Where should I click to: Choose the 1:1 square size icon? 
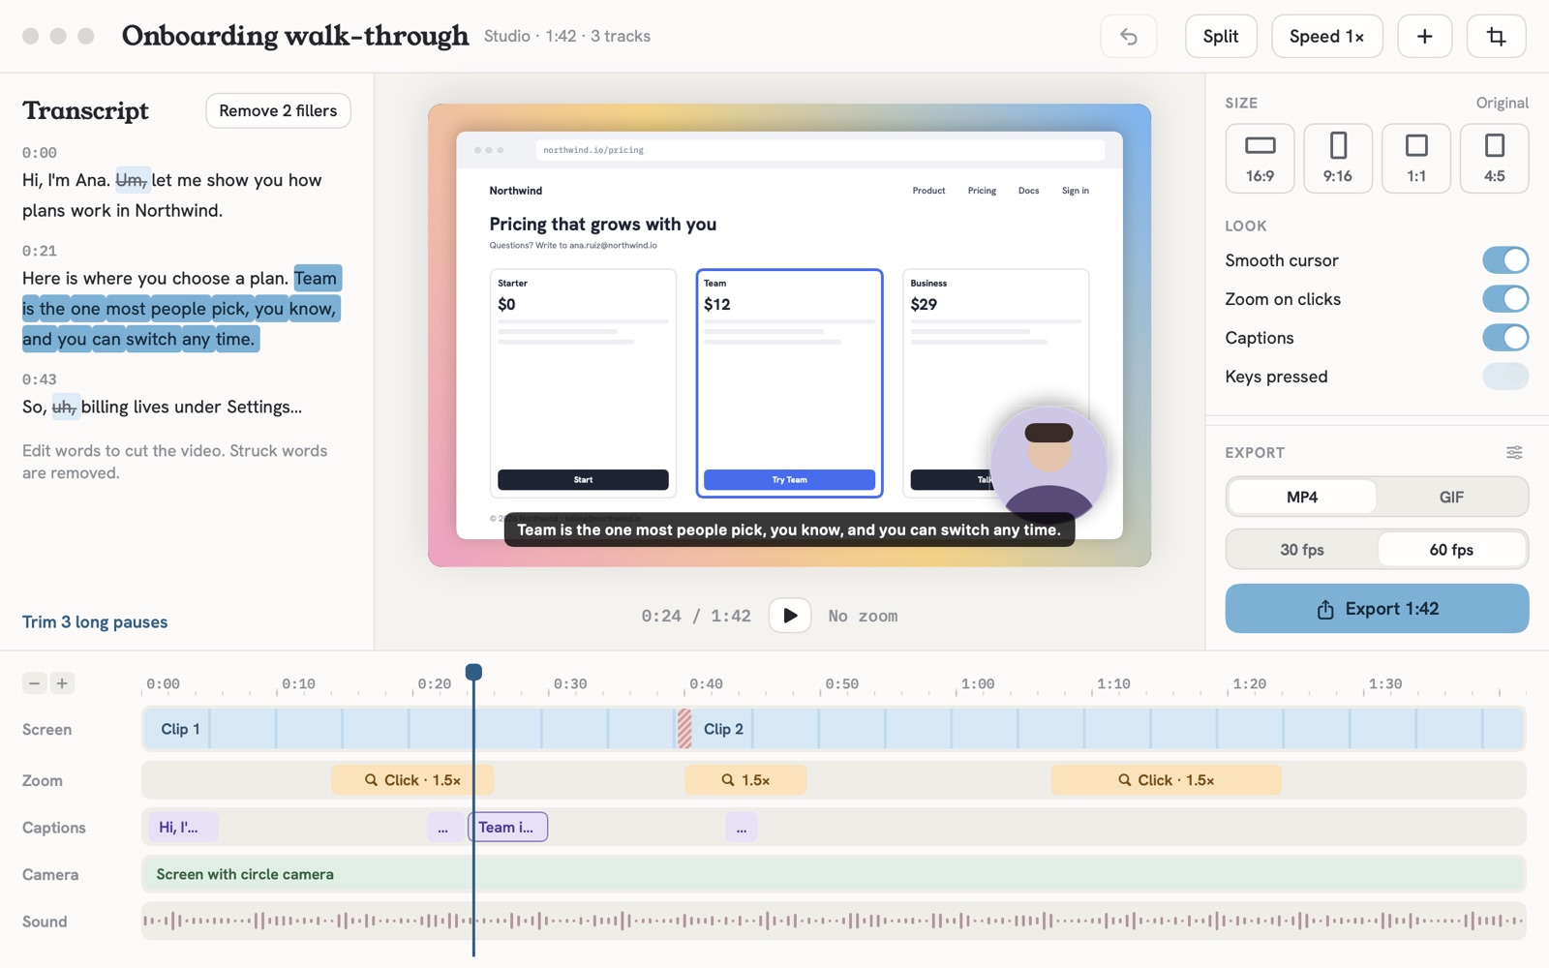point(1416,158)
